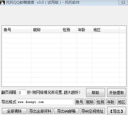This screenshot has height=115, width=128.
Task: Sort list by 账号 column header
Action: click(x=17, y=30)
